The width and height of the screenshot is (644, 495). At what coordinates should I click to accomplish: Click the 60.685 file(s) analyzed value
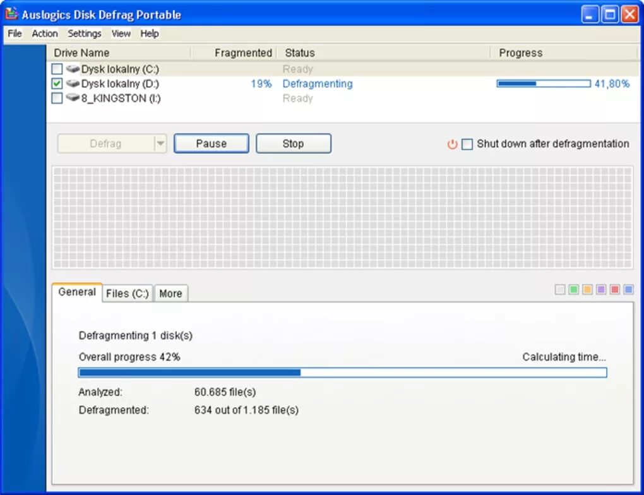pyautogui.click(x=225, y=392)
